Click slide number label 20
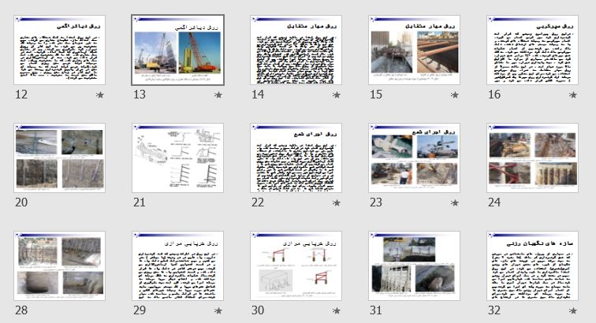 tap(21, 202)
